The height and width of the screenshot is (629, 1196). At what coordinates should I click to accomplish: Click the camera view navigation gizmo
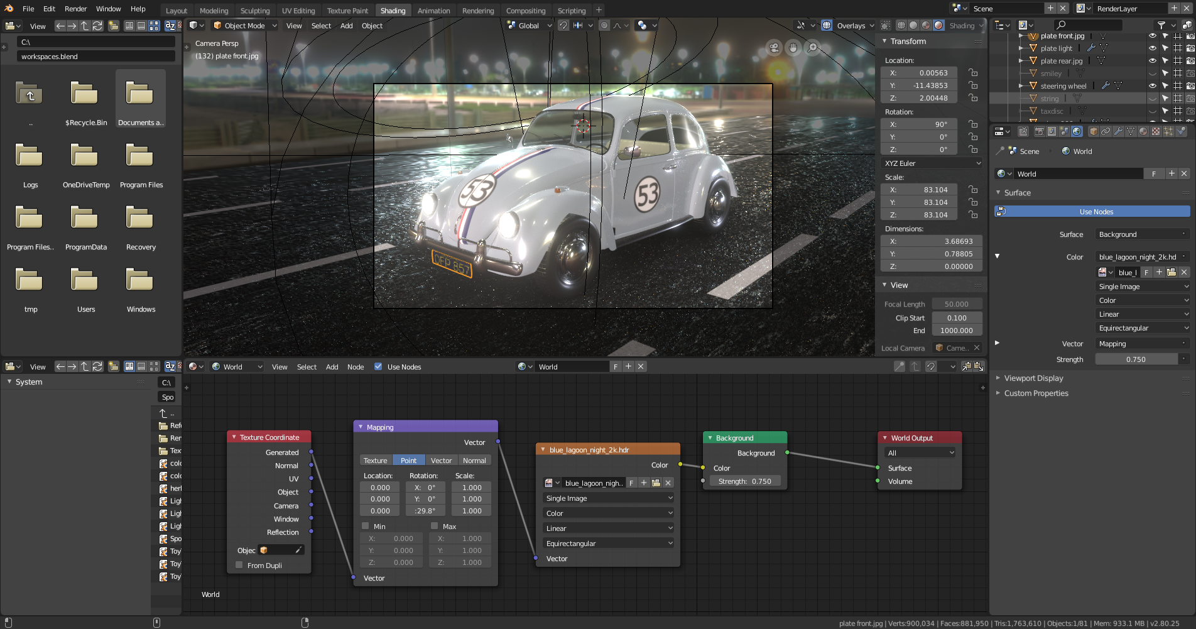pos(774,48)
